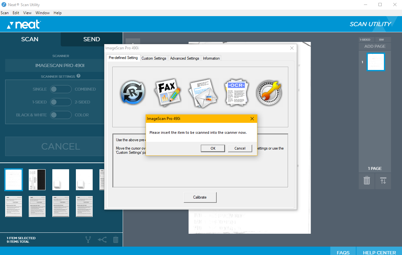Click Cancel in the insert item prompt

pyautogui.click(x=240, y=148)
